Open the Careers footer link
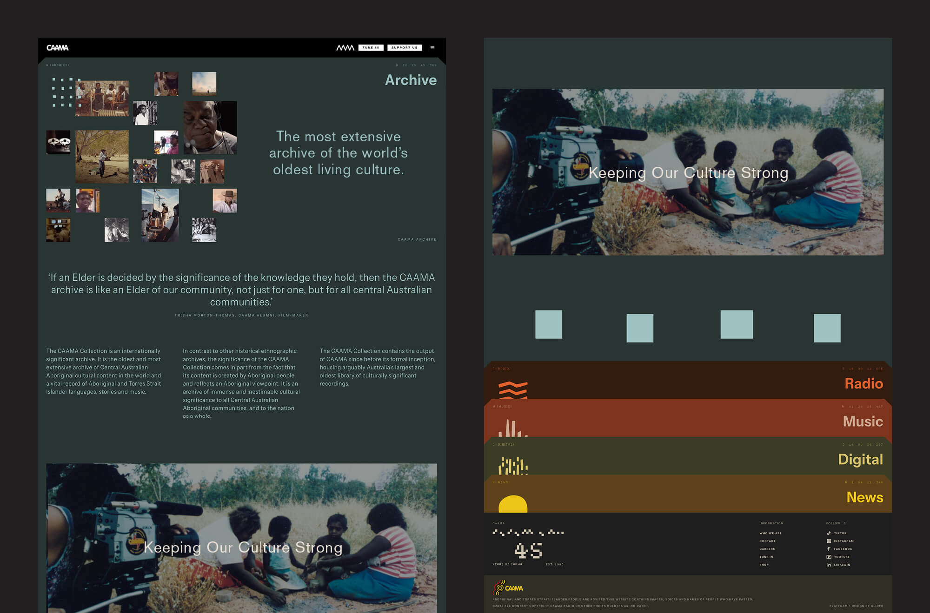The height and width of the screenshot is (613, 930). click(x=767, y=549)
